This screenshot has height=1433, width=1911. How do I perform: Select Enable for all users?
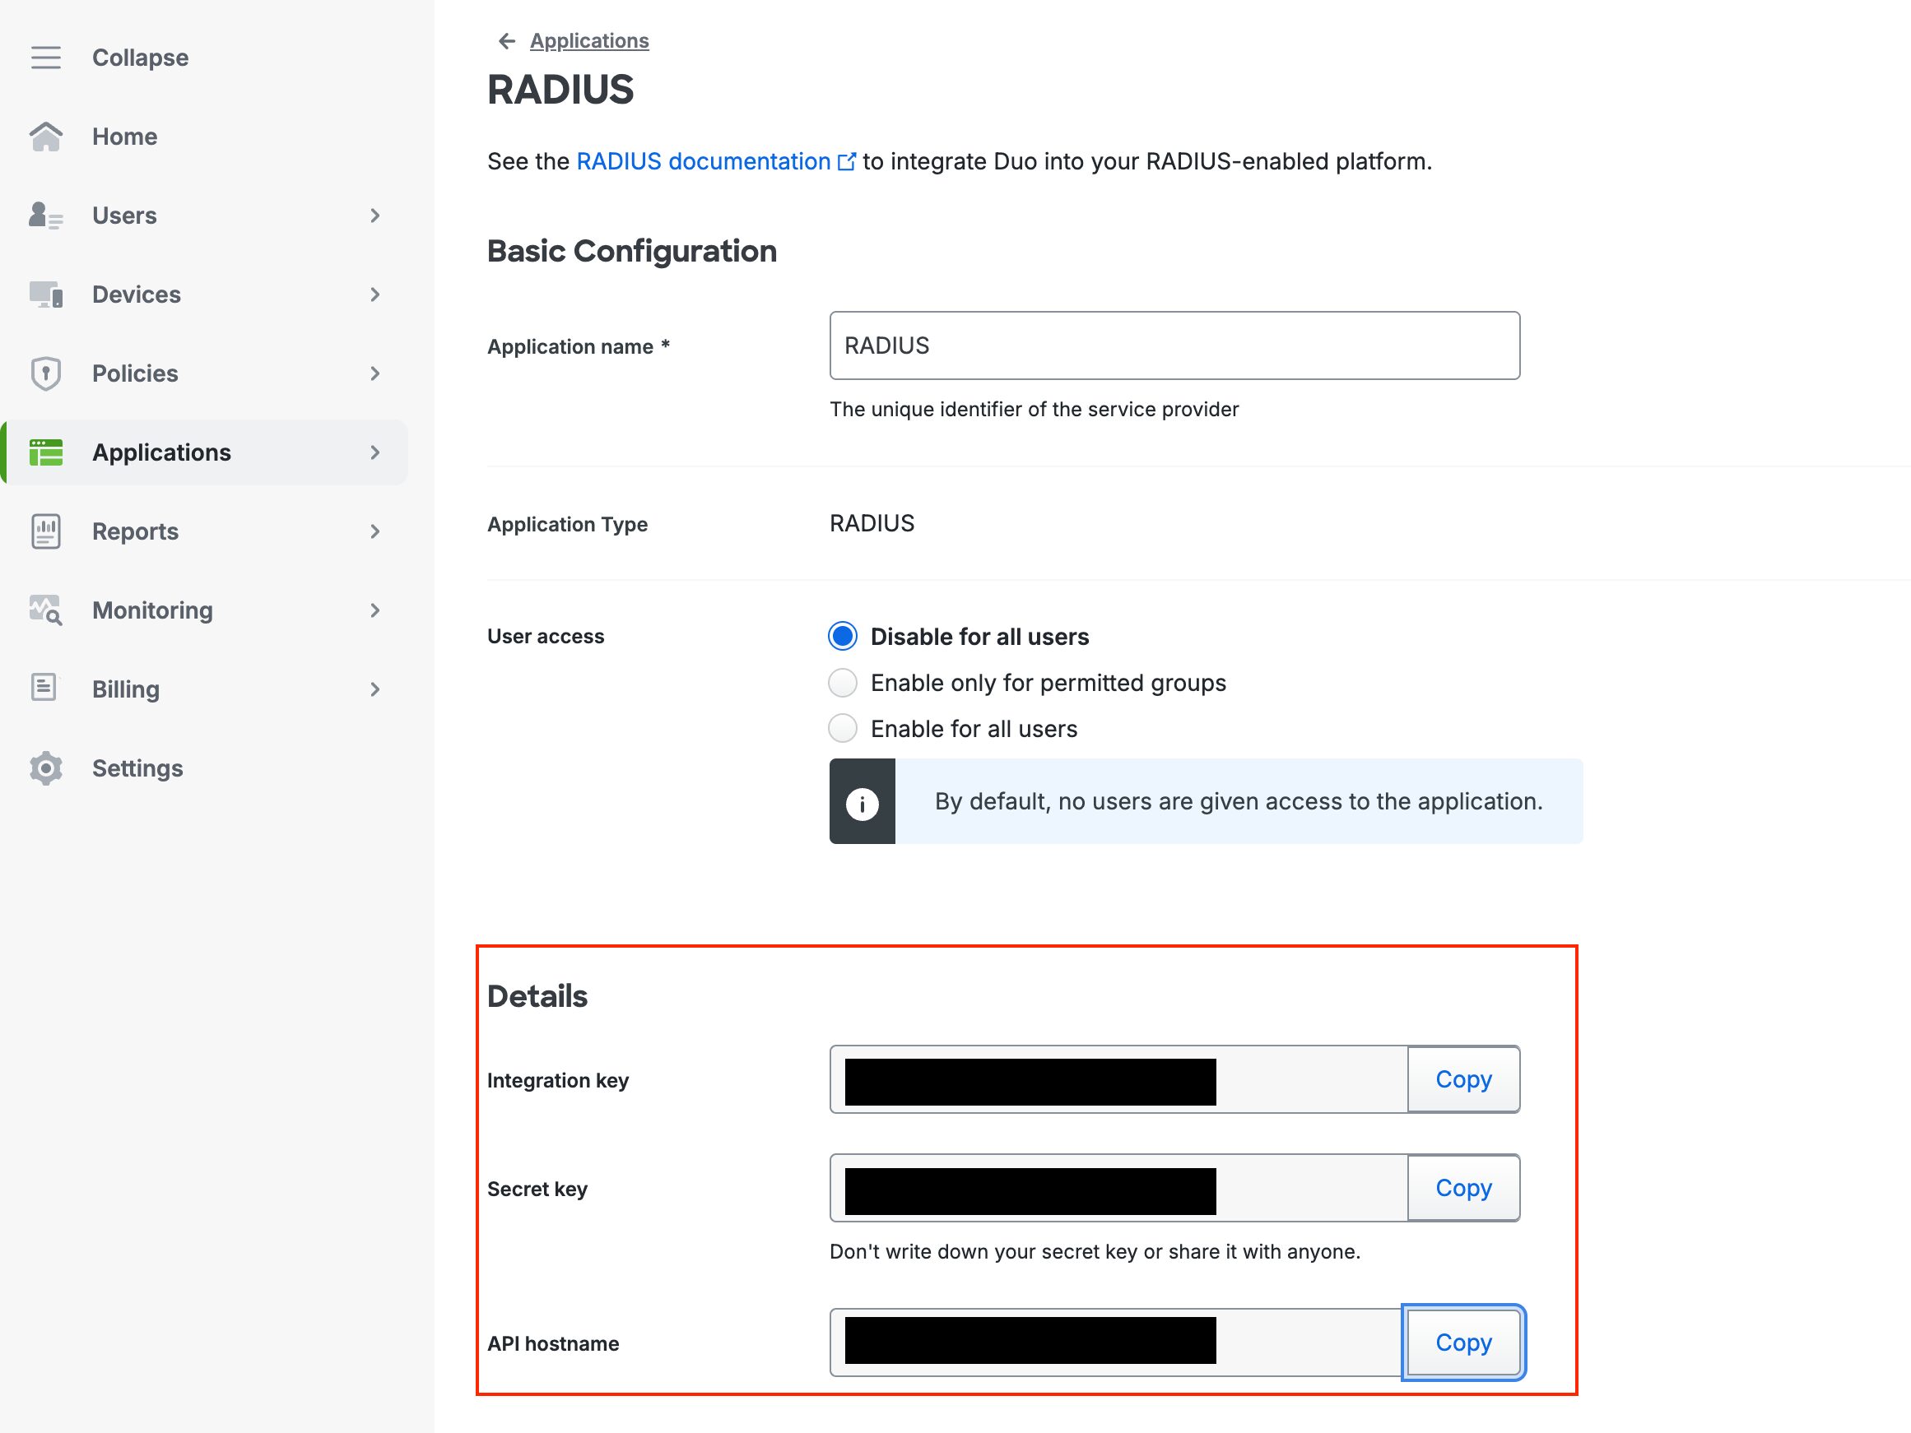point(842,728)
